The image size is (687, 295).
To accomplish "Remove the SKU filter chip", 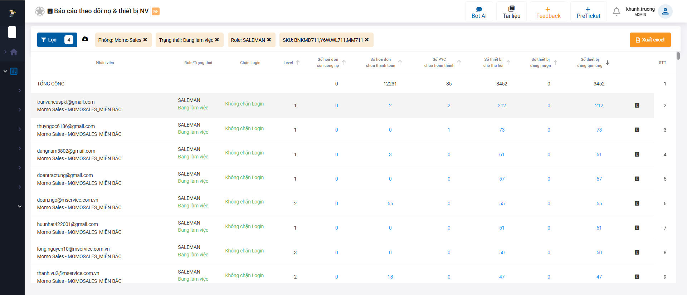I will point(367,40).
